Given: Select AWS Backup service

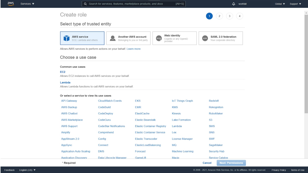Looking at the screenshot, I should tap(69, 107).
